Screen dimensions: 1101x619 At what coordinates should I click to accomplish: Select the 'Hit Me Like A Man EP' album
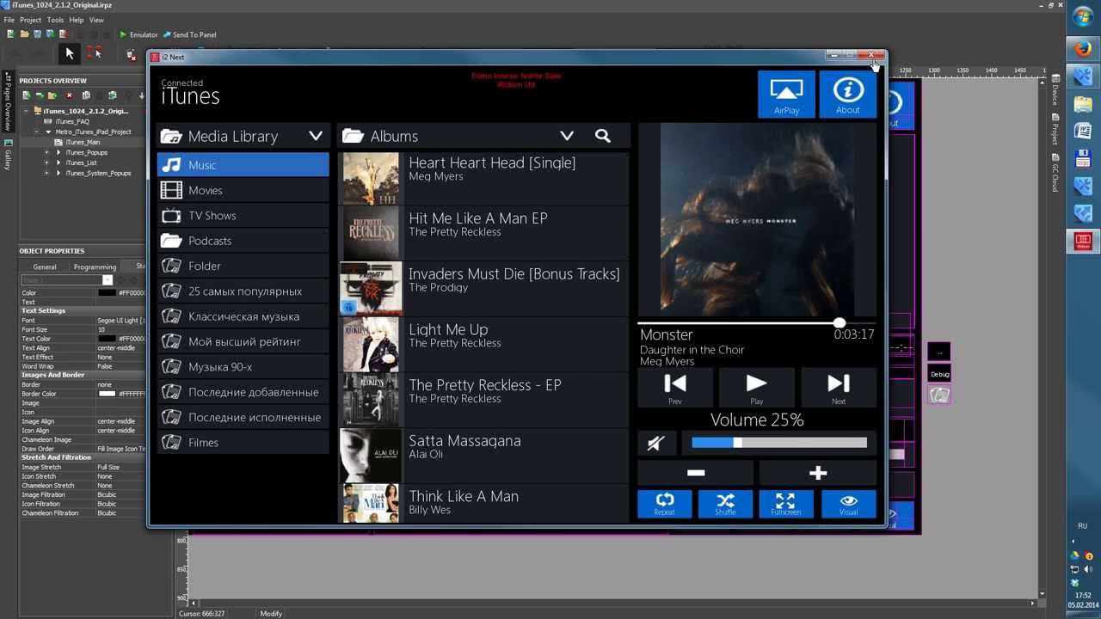pyautogui.click(x=484, y=233)
